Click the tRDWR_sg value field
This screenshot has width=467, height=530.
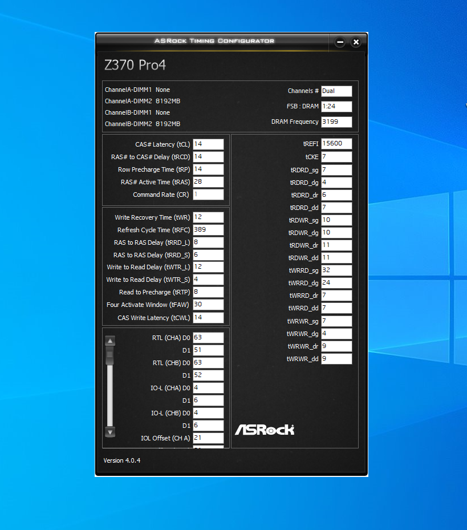pos(336,220)
